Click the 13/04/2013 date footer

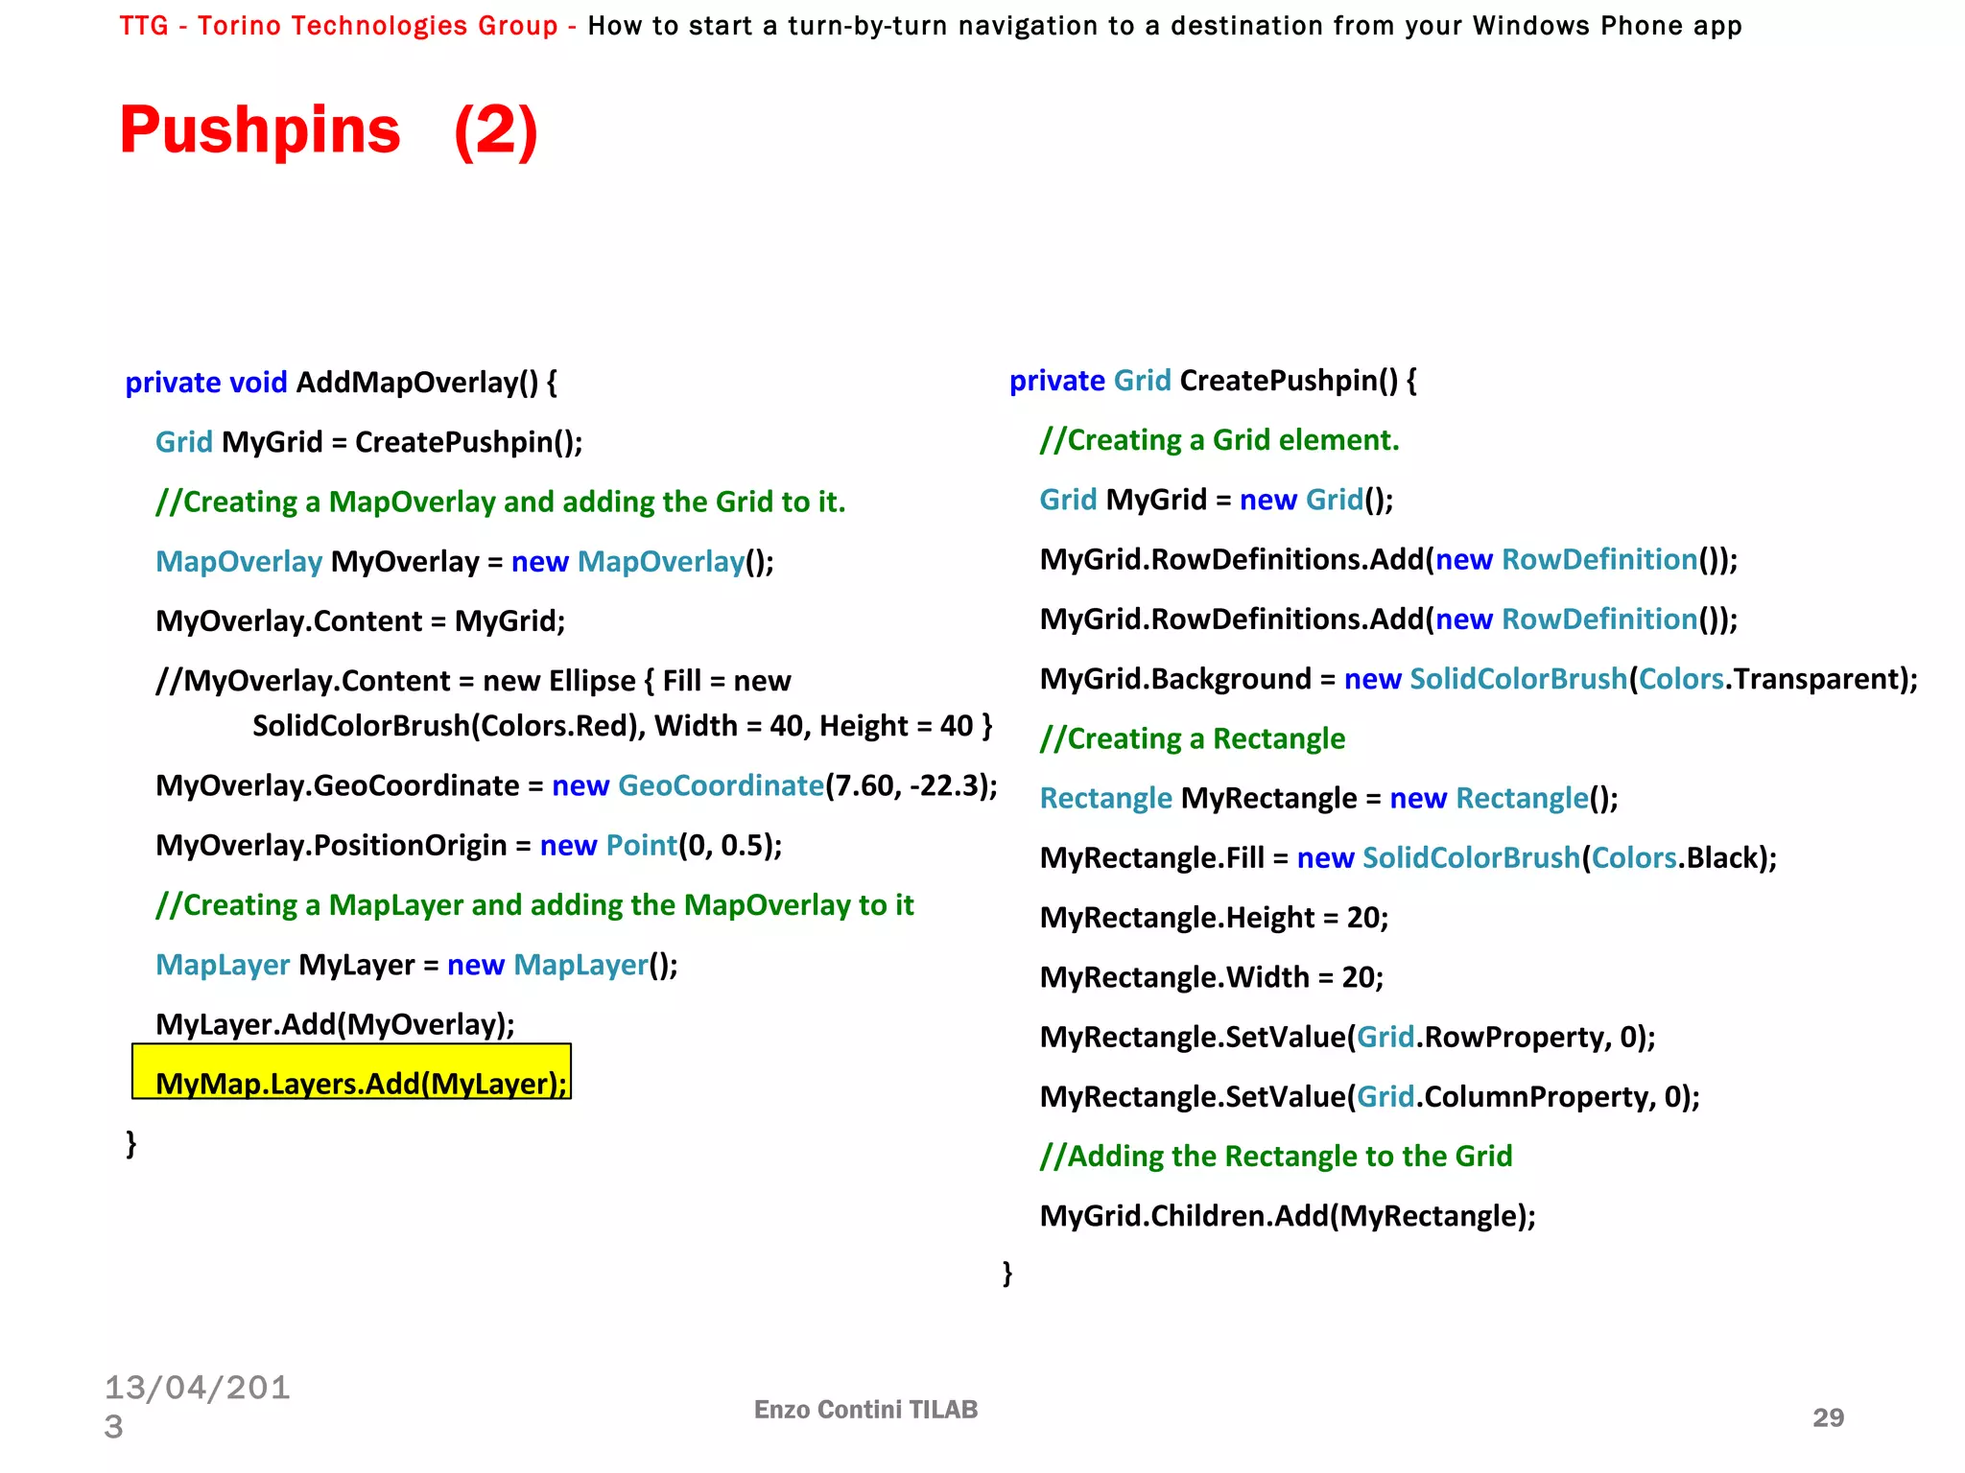[x=197, y=1405]
